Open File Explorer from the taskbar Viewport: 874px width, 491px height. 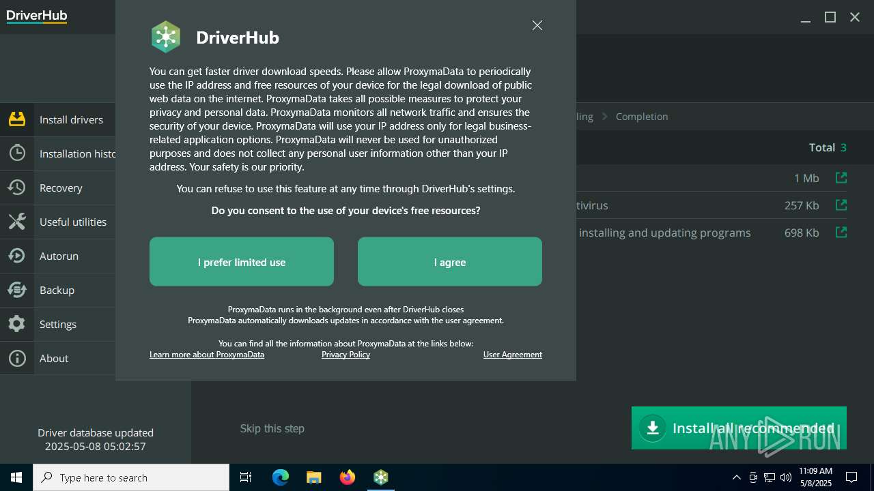tap(314, 477)
